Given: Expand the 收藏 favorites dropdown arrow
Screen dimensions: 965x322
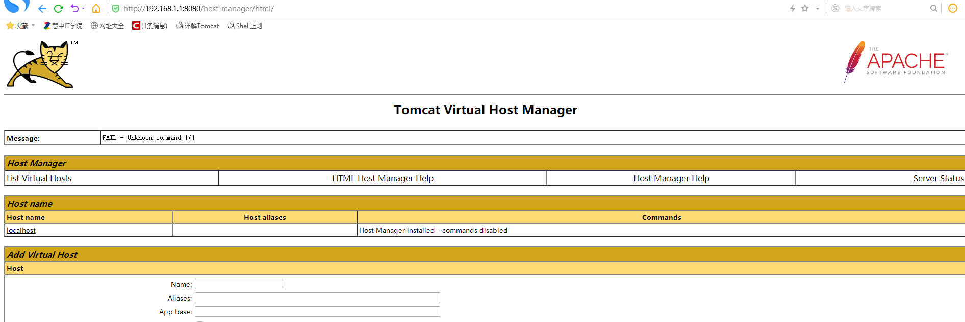Looking at the screenshot, I should pyautogui.click(x=33, y=26).
